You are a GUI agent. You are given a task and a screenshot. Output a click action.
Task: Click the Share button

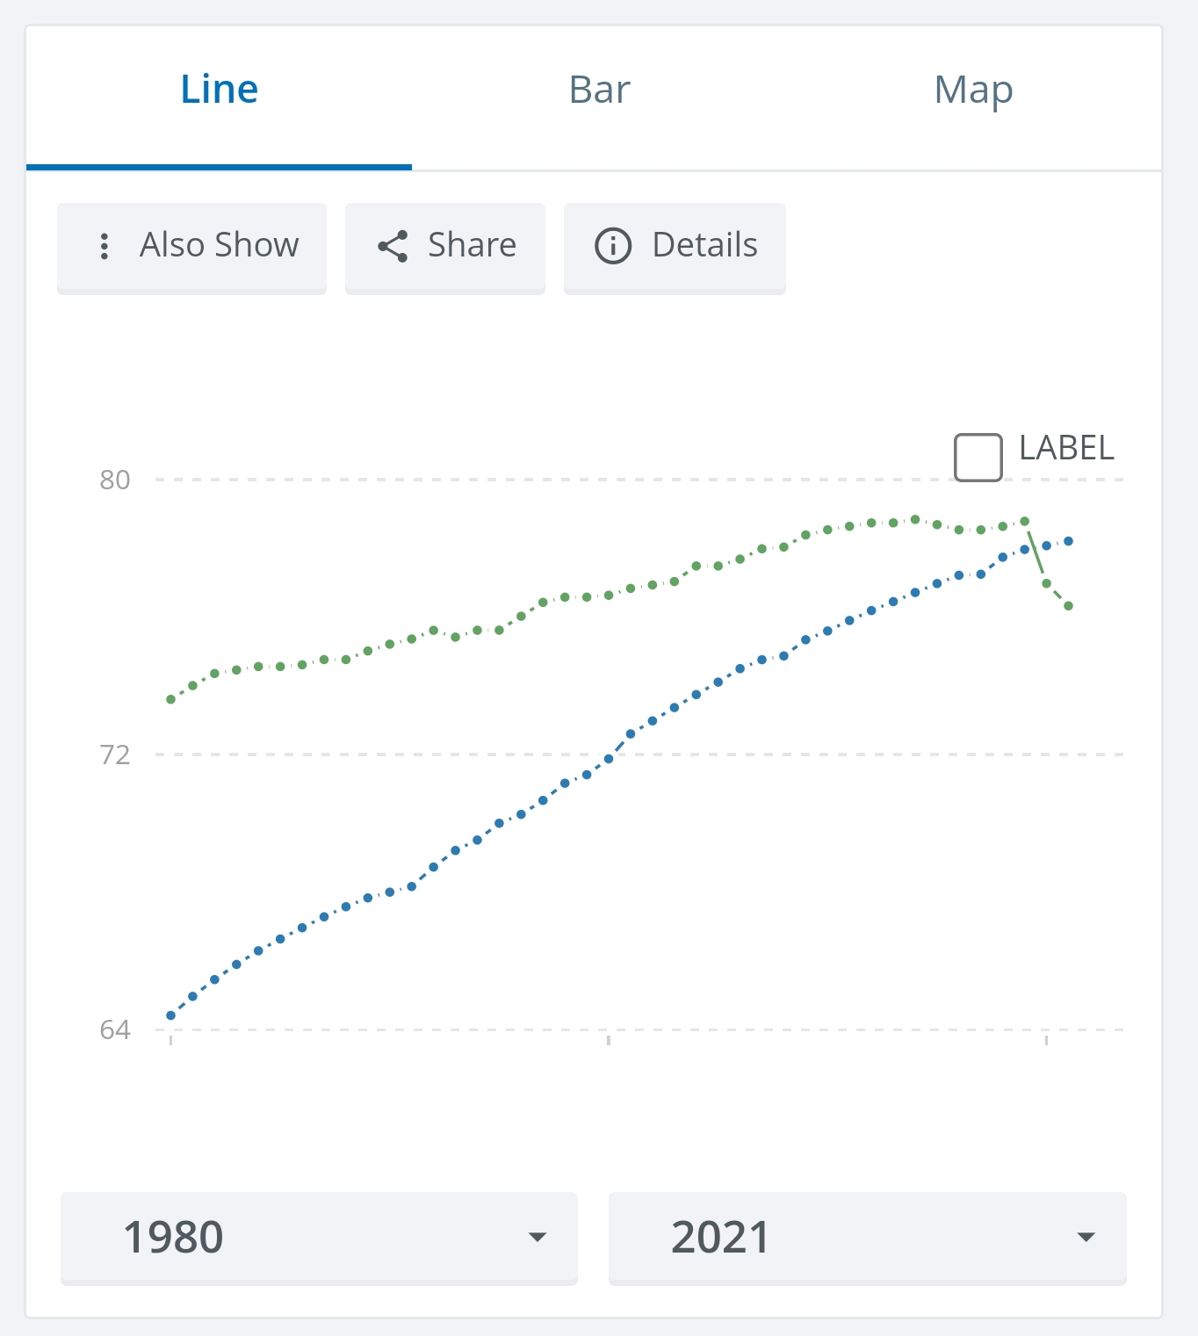pos(445,248)
